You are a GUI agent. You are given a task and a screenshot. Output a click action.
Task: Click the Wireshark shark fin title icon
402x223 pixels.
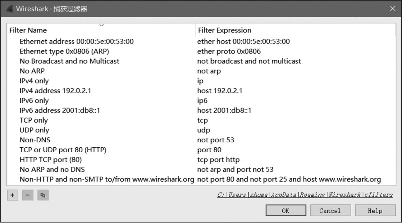(9, 9)
